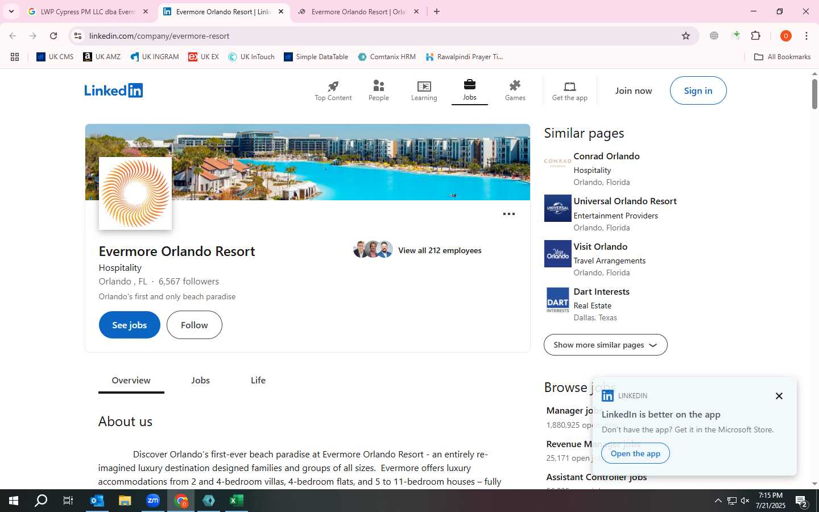Viewport: 819px width, 512px height.
Task: Open Universal Orlando Resort logo
Action: pos(558,208)
